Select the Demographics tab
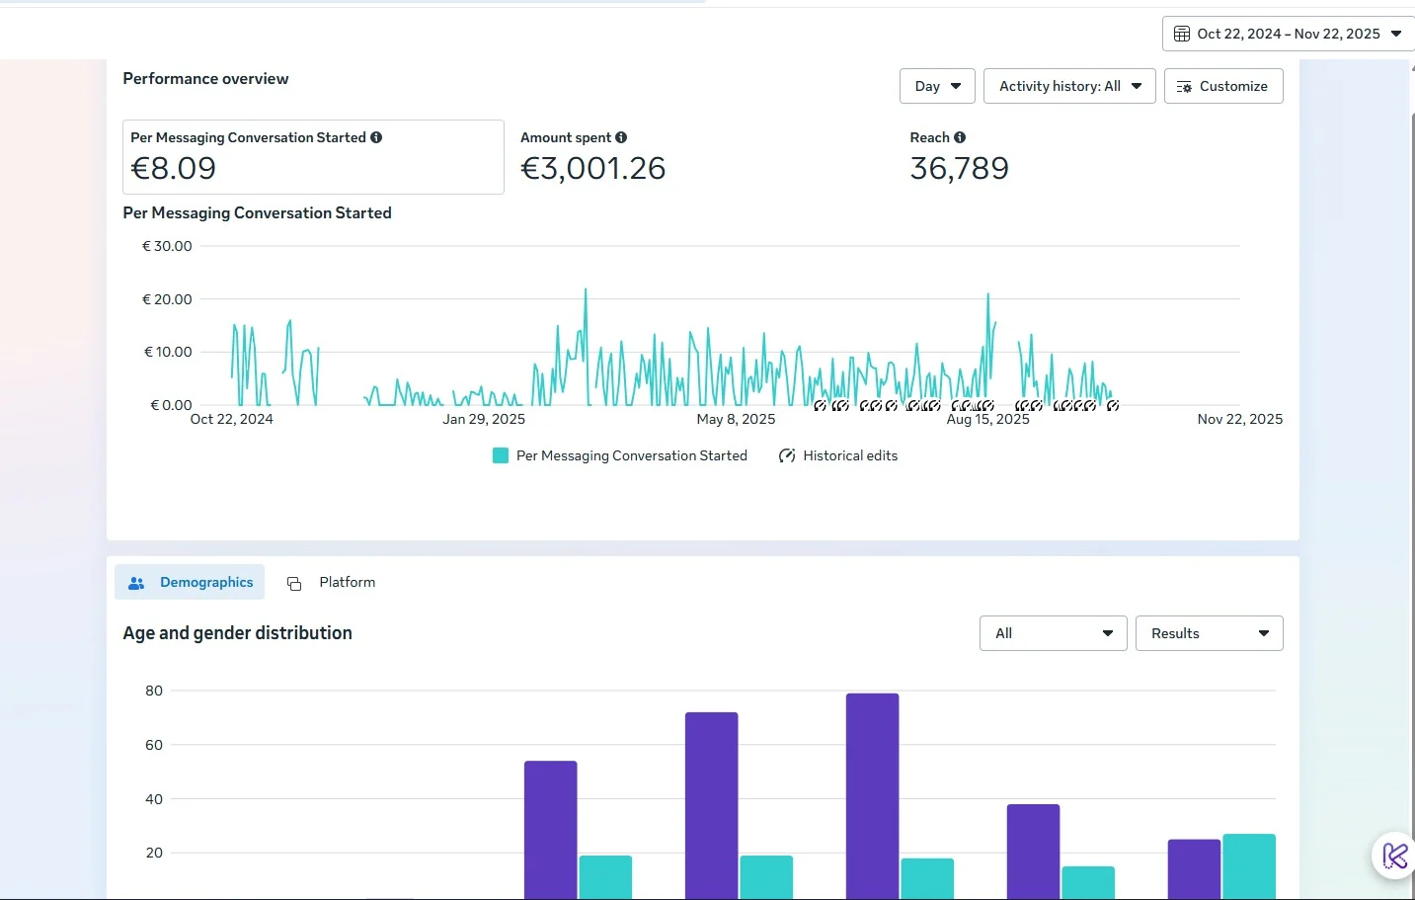 click(x=205, y=582)
